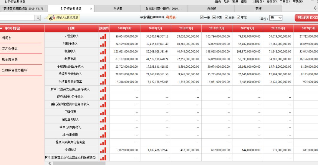This screenshot has width=318, height=165.
Task: Open chart icon for 利息净收入 row
Action: point(103,44)
